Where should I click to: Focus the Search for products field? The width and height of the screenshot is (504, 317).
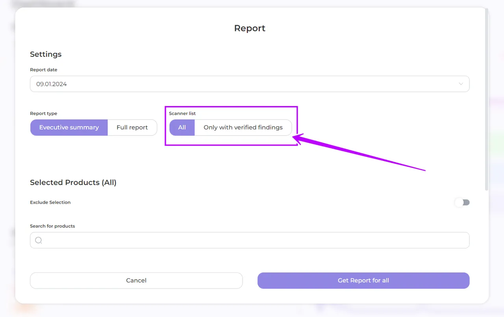click(252, 240)
